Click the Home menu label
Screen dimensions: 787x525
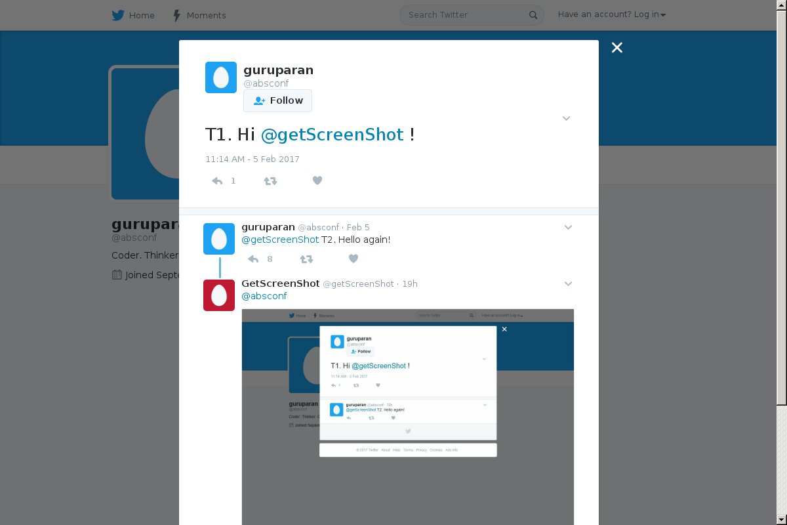142,15
